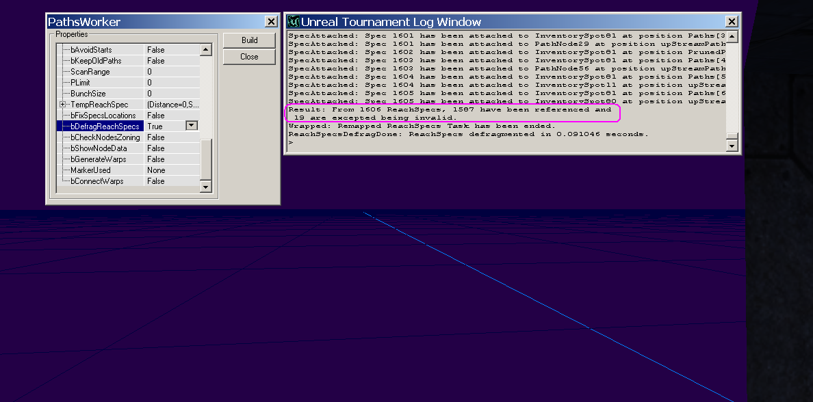Close the Unreal Tournament Log Window
Screen dimensions: 813x402
click(x=732, y=21)
